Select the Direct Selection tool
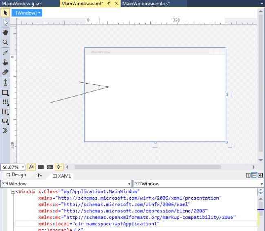This screenshot has width=265, height=231. pyautogui.click(x=5, y=22)
